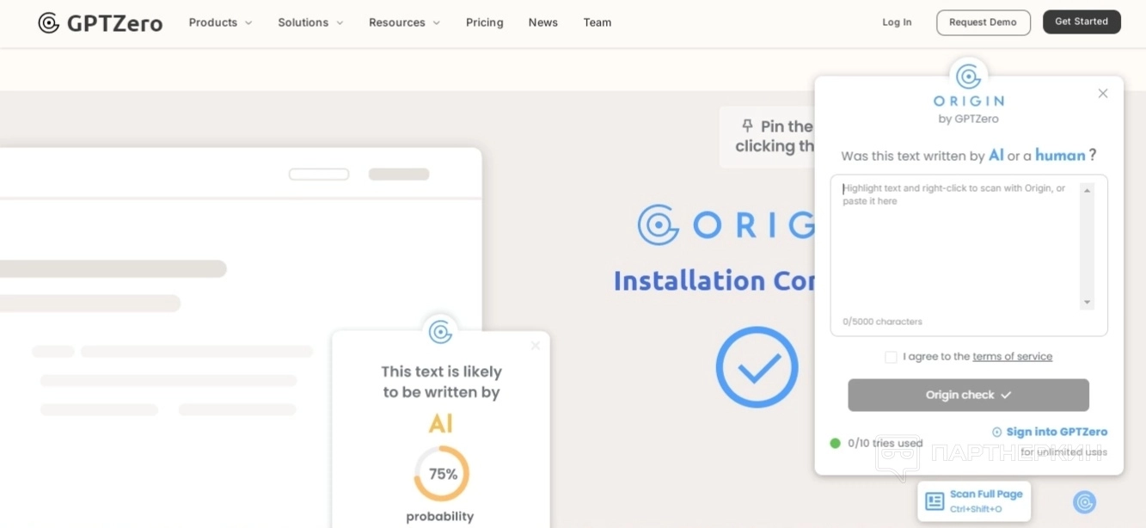The image size is (1146, 528).
Task: Open the terms of service link
Action: click(1012, 357)
